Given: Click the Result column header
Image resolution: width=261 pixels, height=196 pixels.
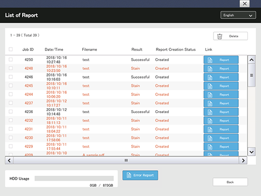Looking at the screenshot, I should (x=137, y=50).
